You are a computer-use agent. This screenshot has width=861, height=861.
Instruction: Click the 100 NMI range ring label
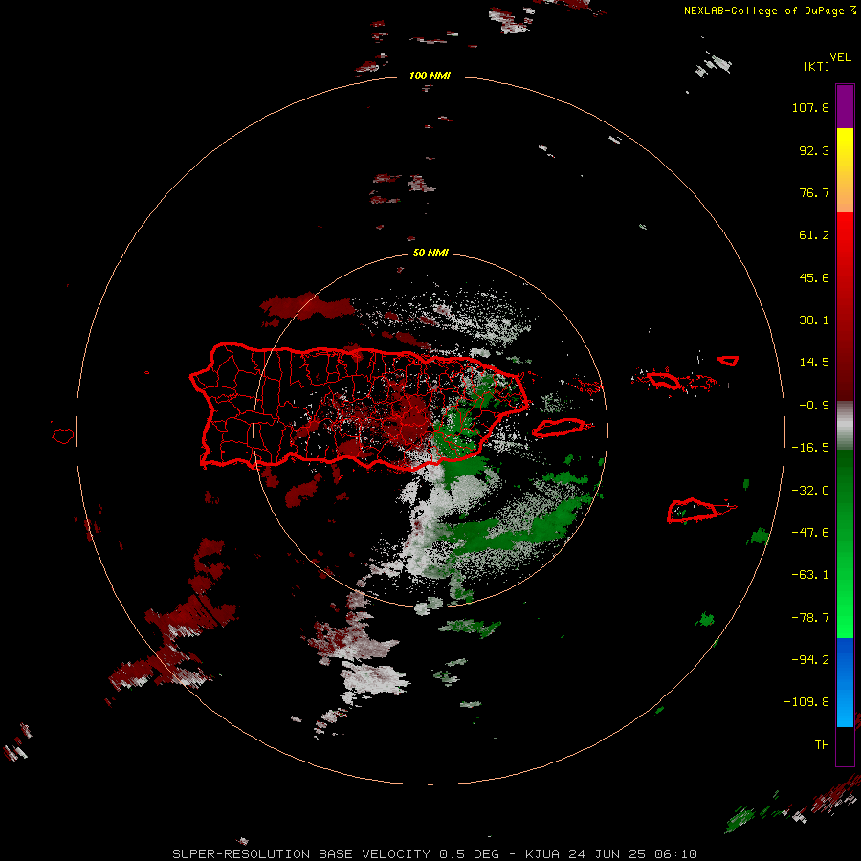(x=430, y=76)
